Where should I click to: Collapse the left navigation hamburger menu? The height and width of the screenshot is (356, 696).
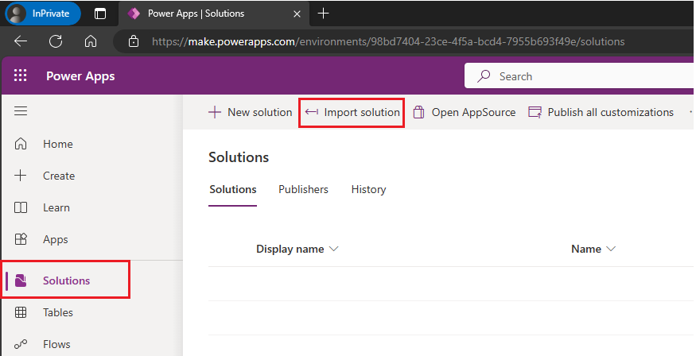21,111
